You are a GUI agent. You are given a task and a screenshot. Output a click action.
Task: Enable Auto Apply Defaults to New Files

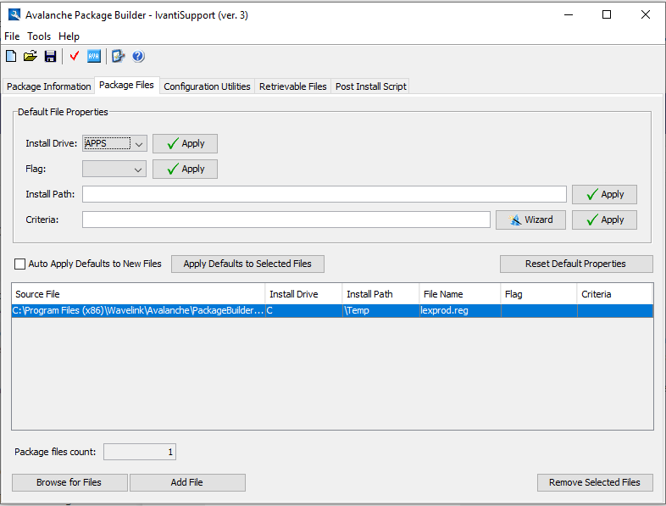tap(20, 264)
